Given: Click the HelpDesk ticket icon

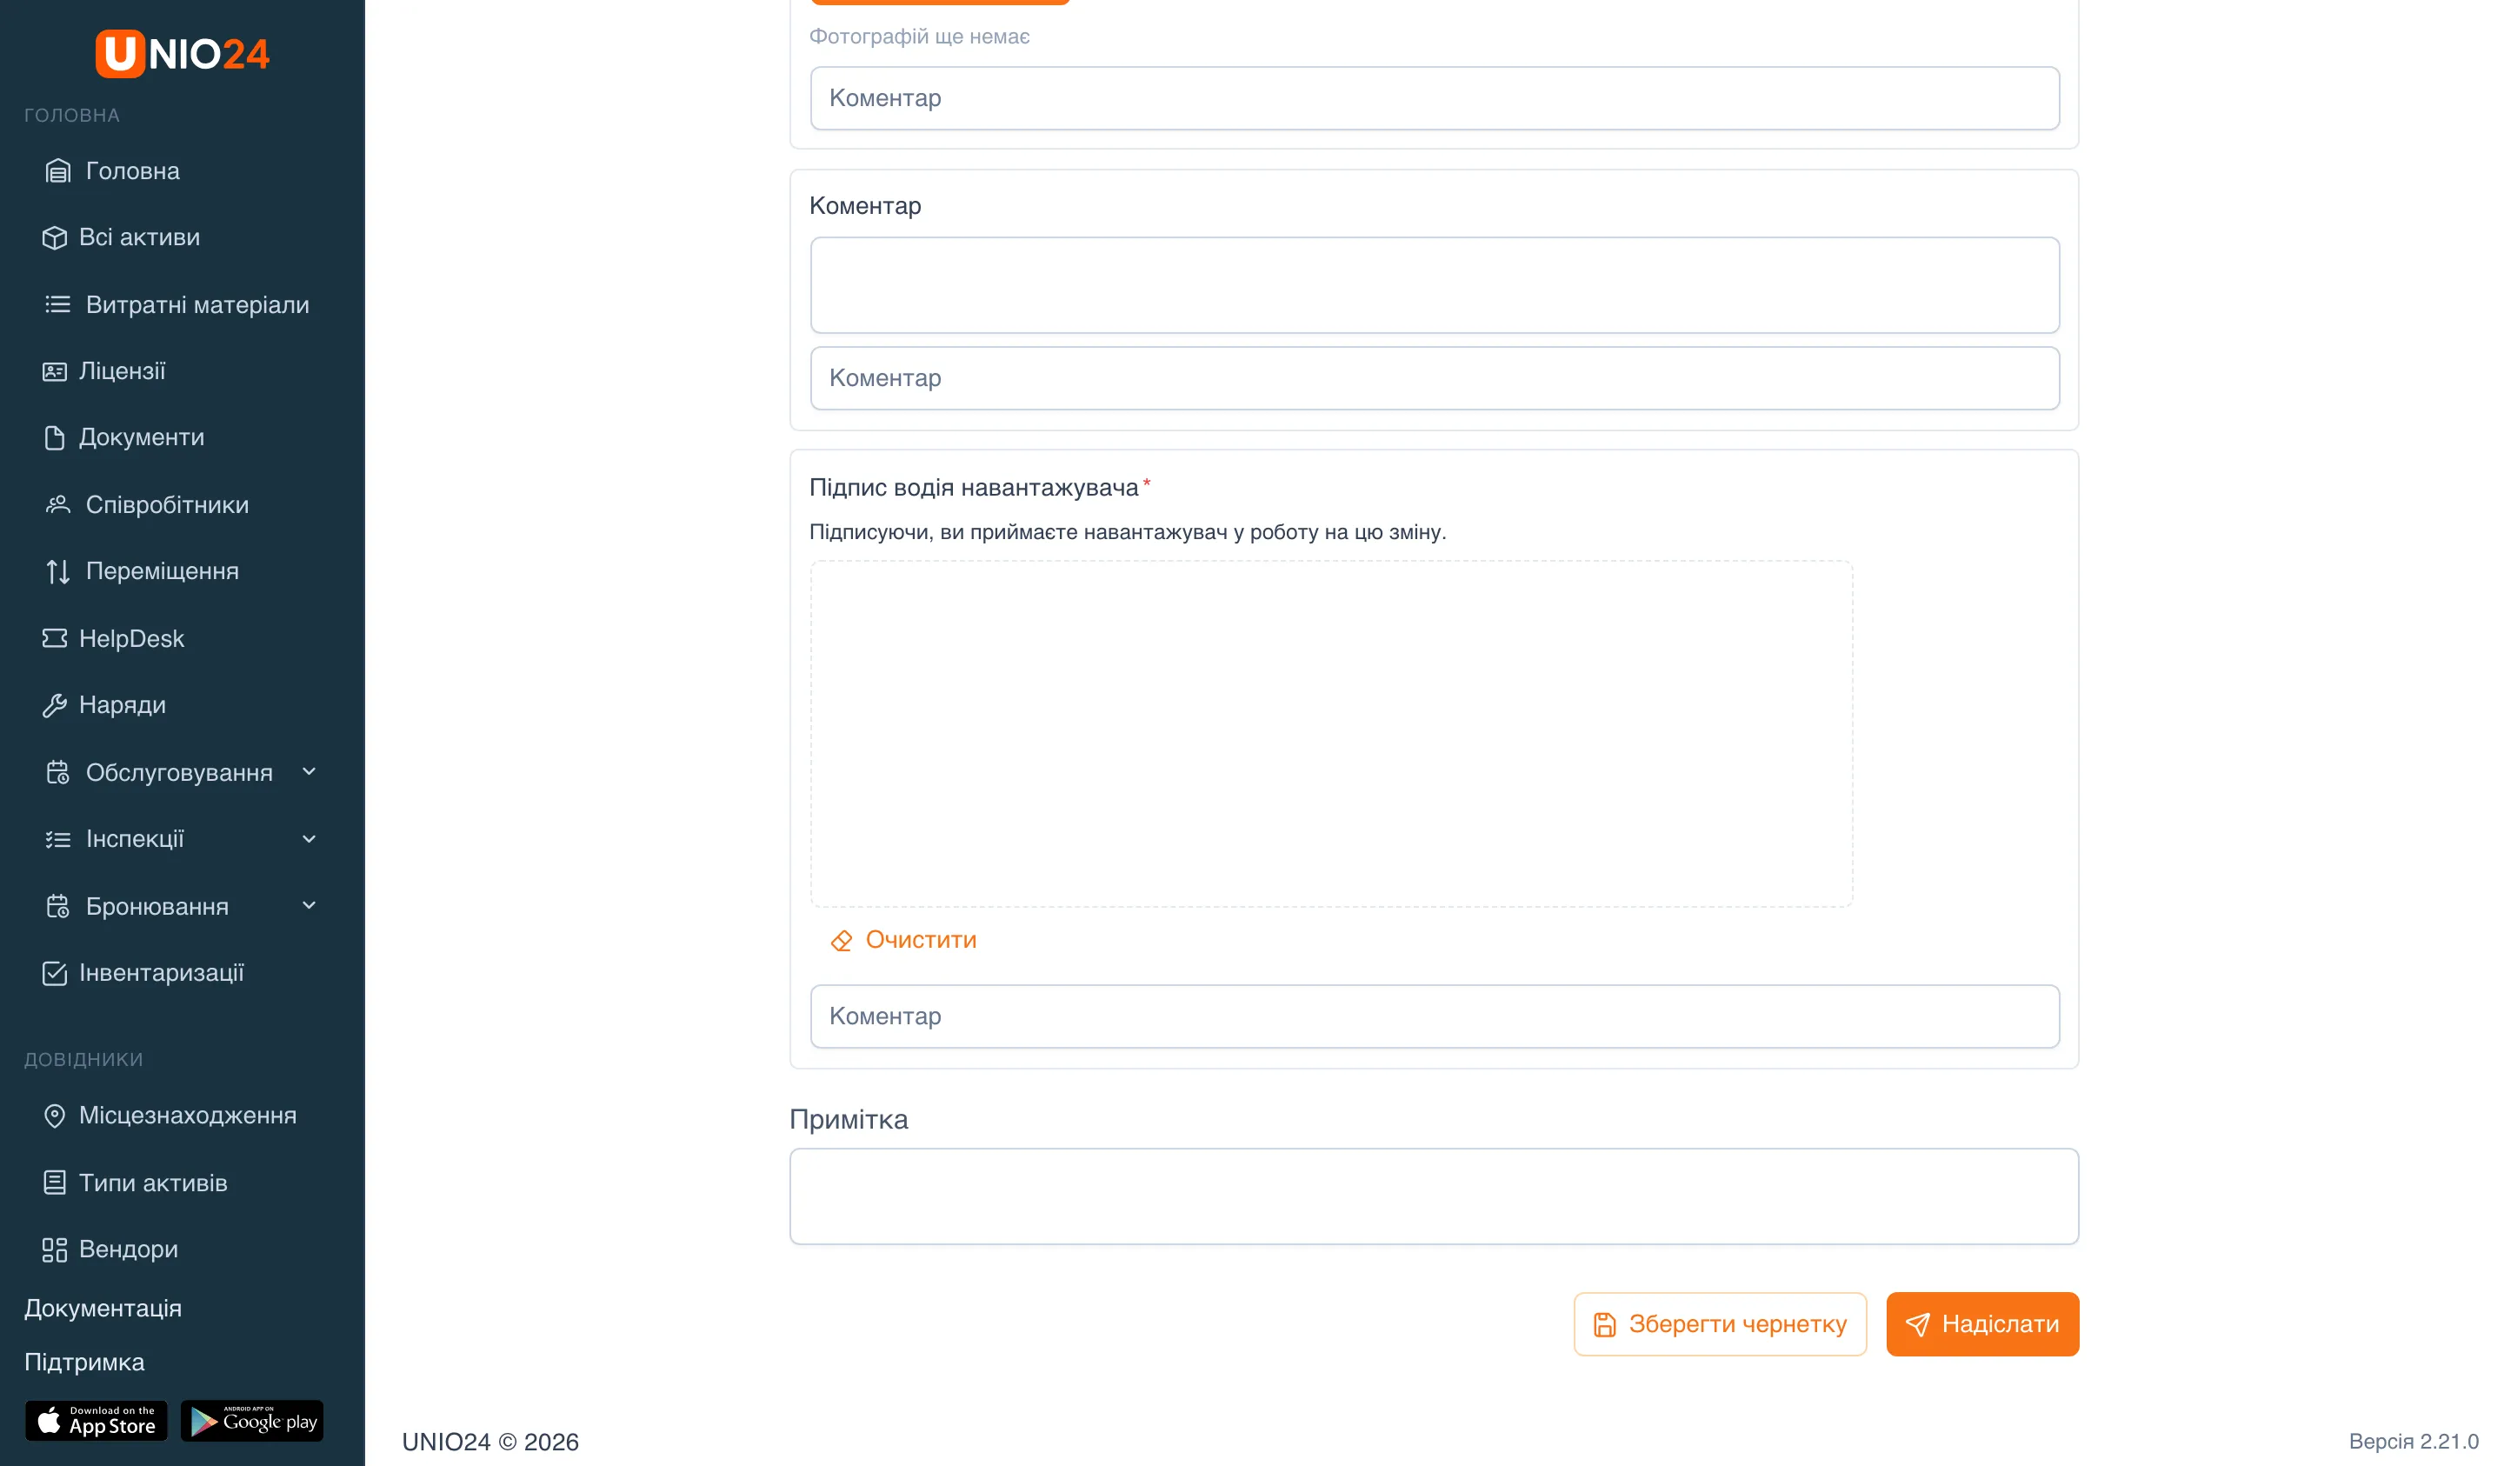Looking at the screenshot, I should point(55,638).
